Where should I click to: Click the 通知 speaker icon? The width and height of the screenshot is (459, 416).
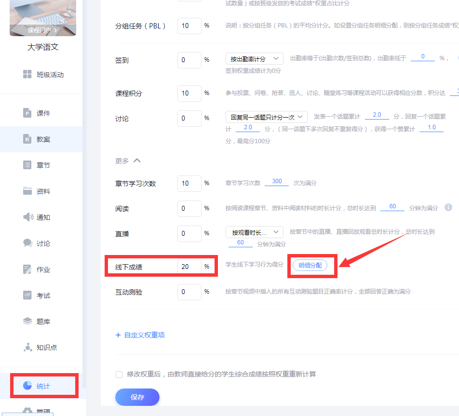pyautogui.click(x=28, y=217)
